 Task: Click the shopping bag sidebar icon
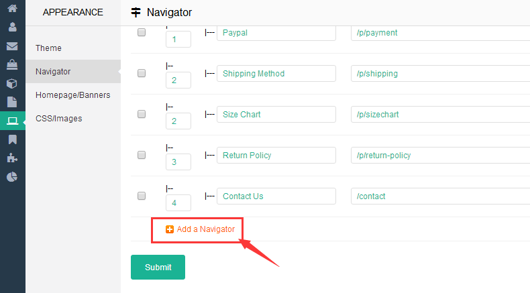click(12, 65)
